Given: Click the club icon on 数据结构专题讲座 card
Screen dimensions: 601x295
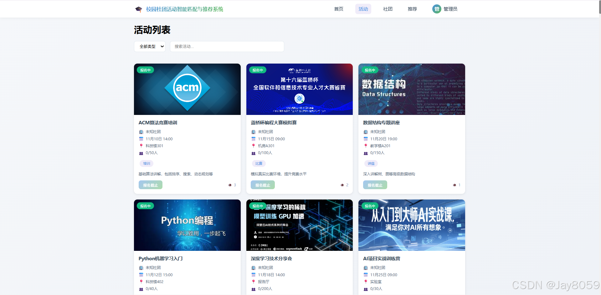Looking at the screenshot, I should click(x=366, y=132).
